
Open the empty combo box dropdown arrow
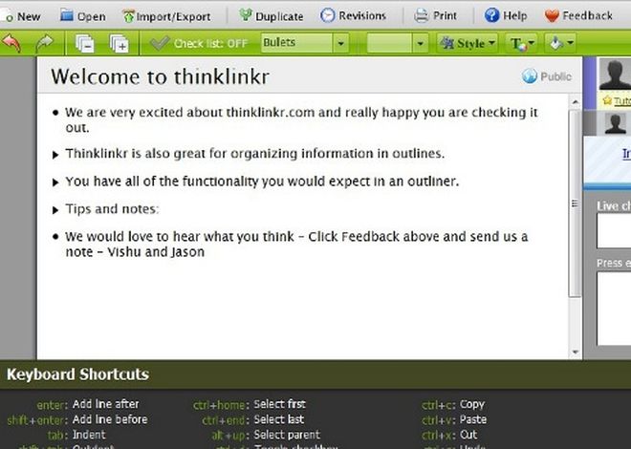(x=420, y=43)
